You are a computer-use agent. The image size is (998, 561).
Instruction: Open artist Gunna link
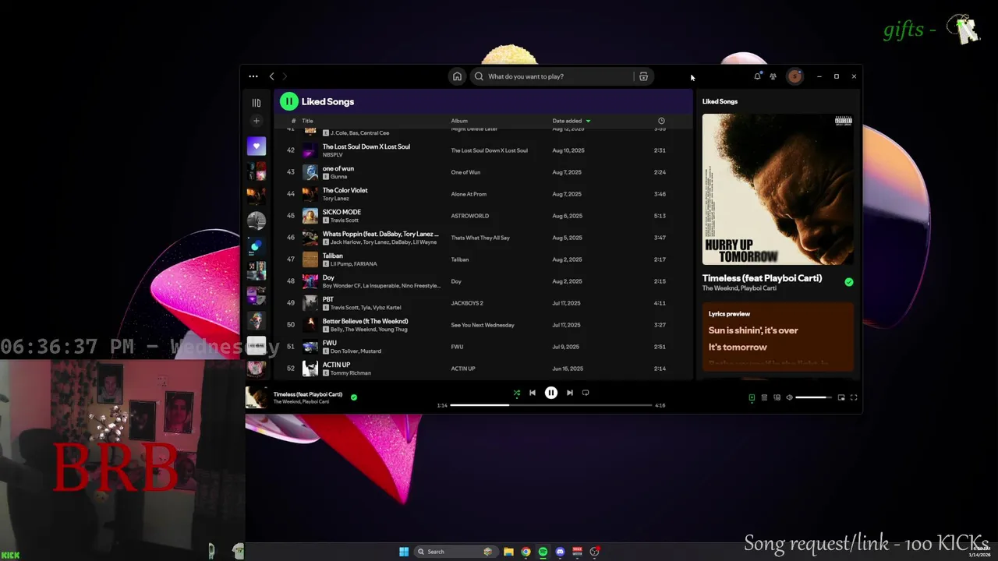coord(338,177)
